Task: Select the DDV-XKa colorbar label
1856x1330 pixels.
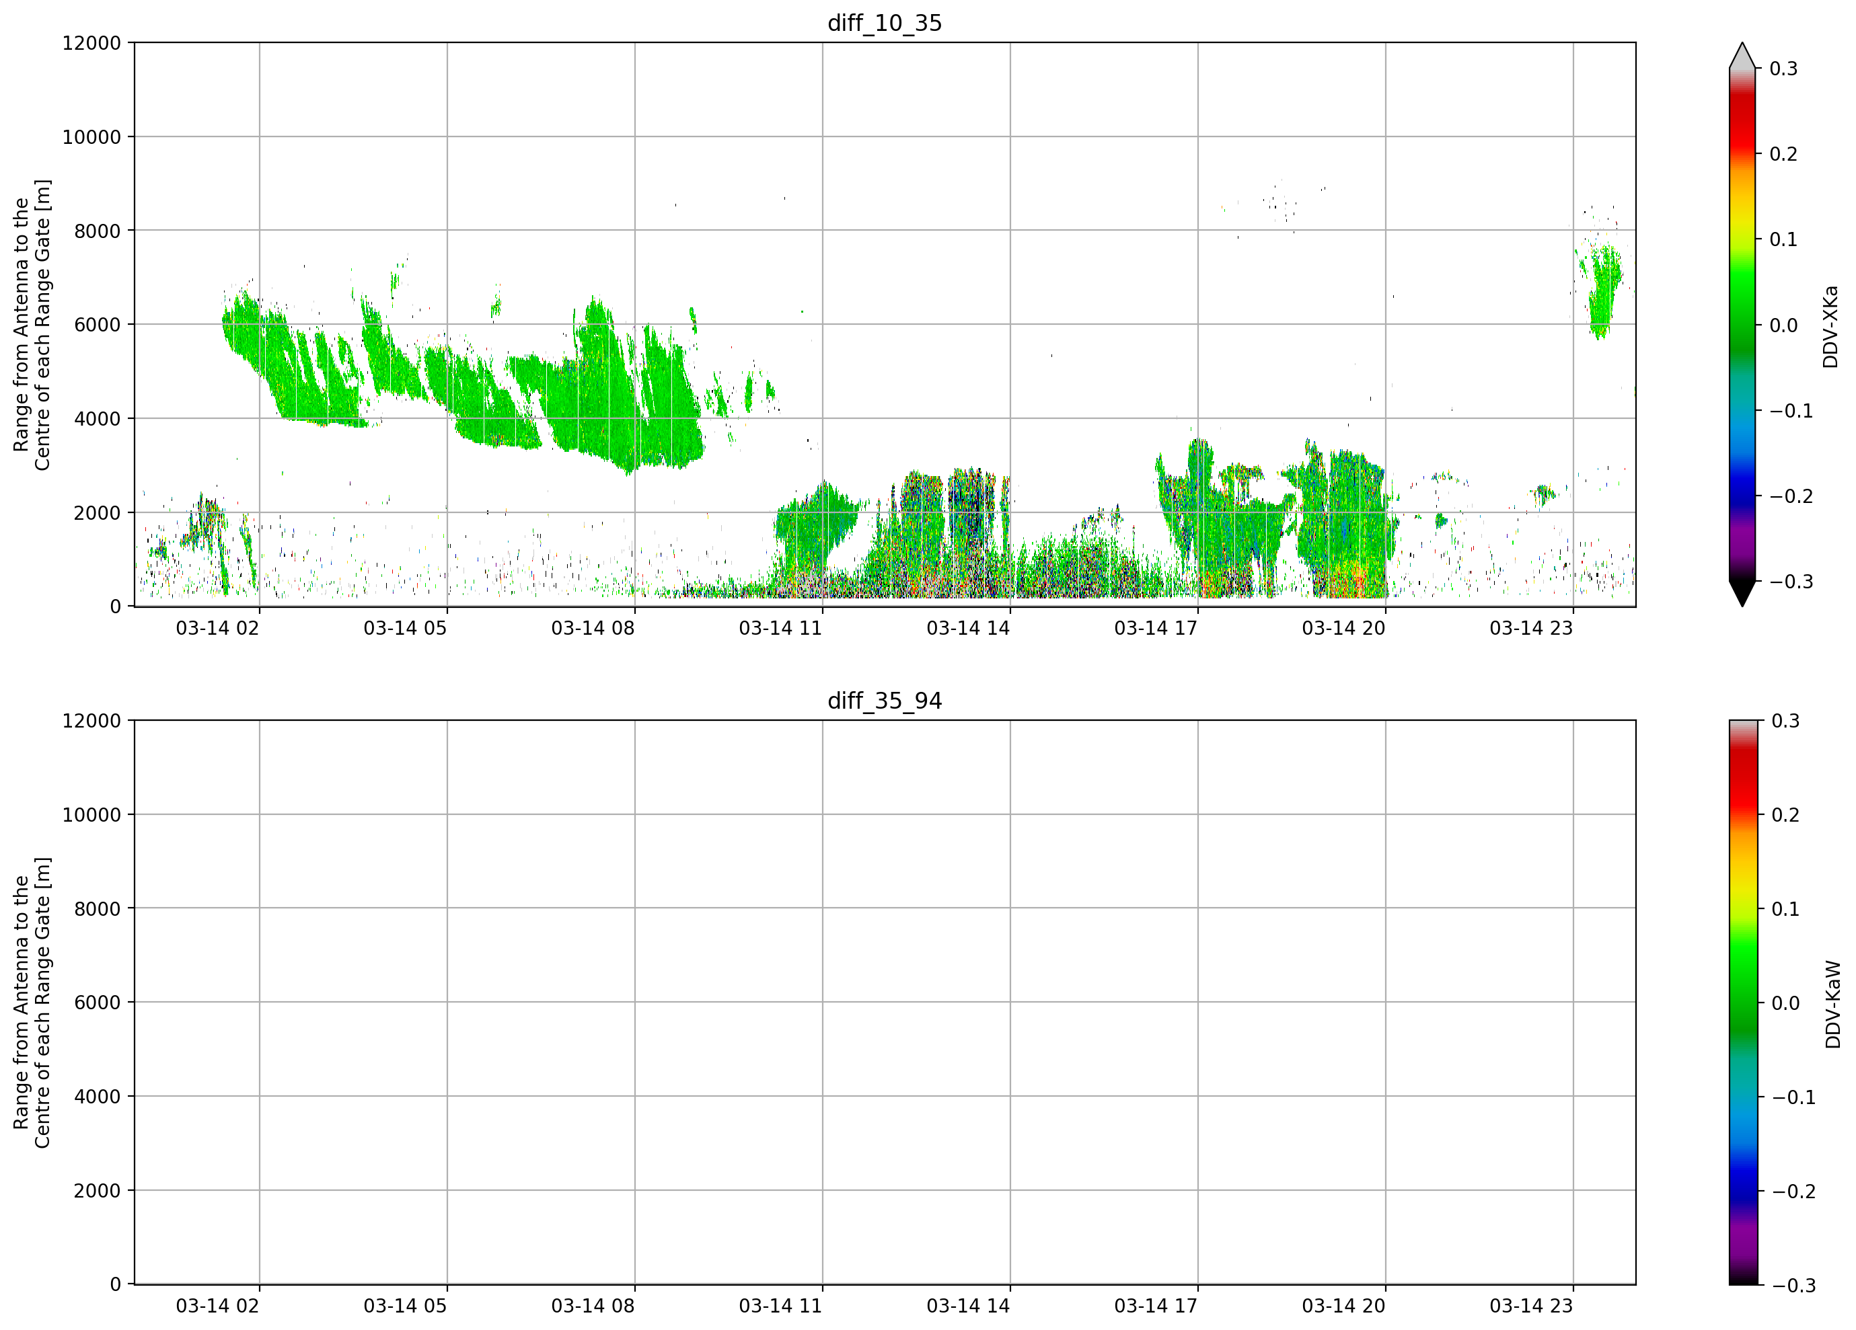Action: click(1830, 326)
